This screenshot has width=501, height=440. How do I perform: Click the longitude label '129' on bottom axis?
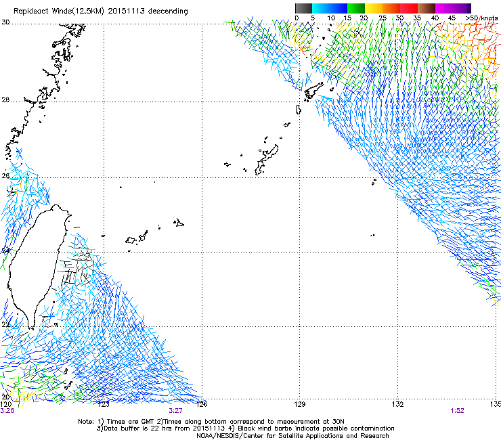tap(299, 404)
